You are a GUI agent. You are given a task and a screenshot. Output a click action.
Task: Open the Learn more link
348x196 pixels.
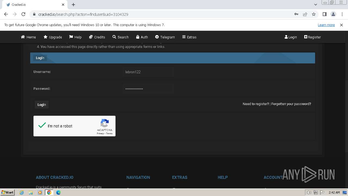click(326, 25)
